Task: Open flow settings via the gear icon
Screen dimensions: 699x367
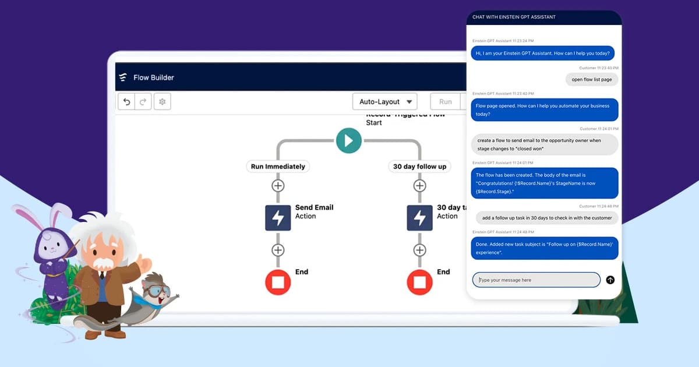Action: 163,102
